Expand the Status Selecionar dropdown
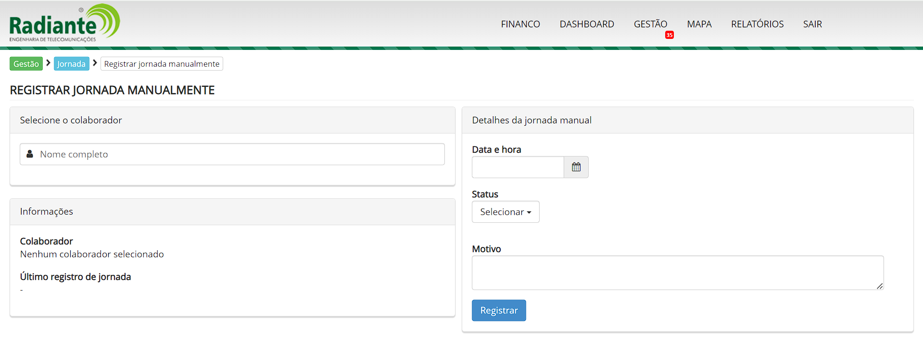923x339 pixels. tap(506, 212)
